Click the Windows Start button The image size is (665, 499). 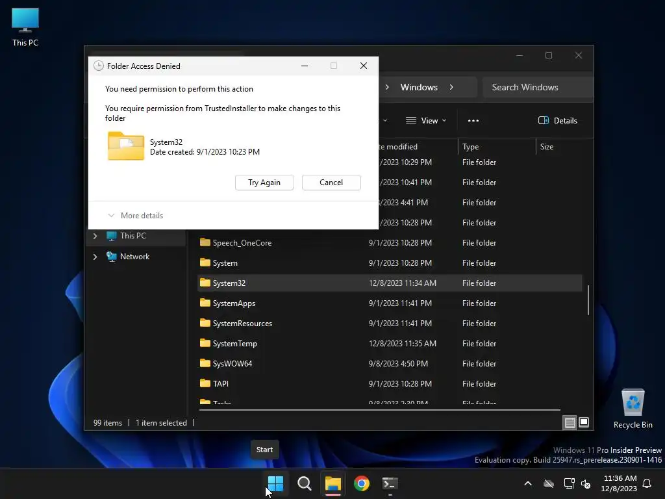point(275,483)
